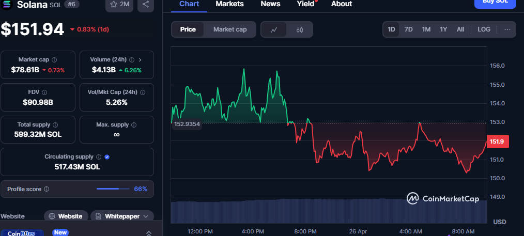Image resolution: width=524 pixels, height=236 pixels.
Task: Click the USD currency label
Action: pyautogui.click(x=500, y=222)
